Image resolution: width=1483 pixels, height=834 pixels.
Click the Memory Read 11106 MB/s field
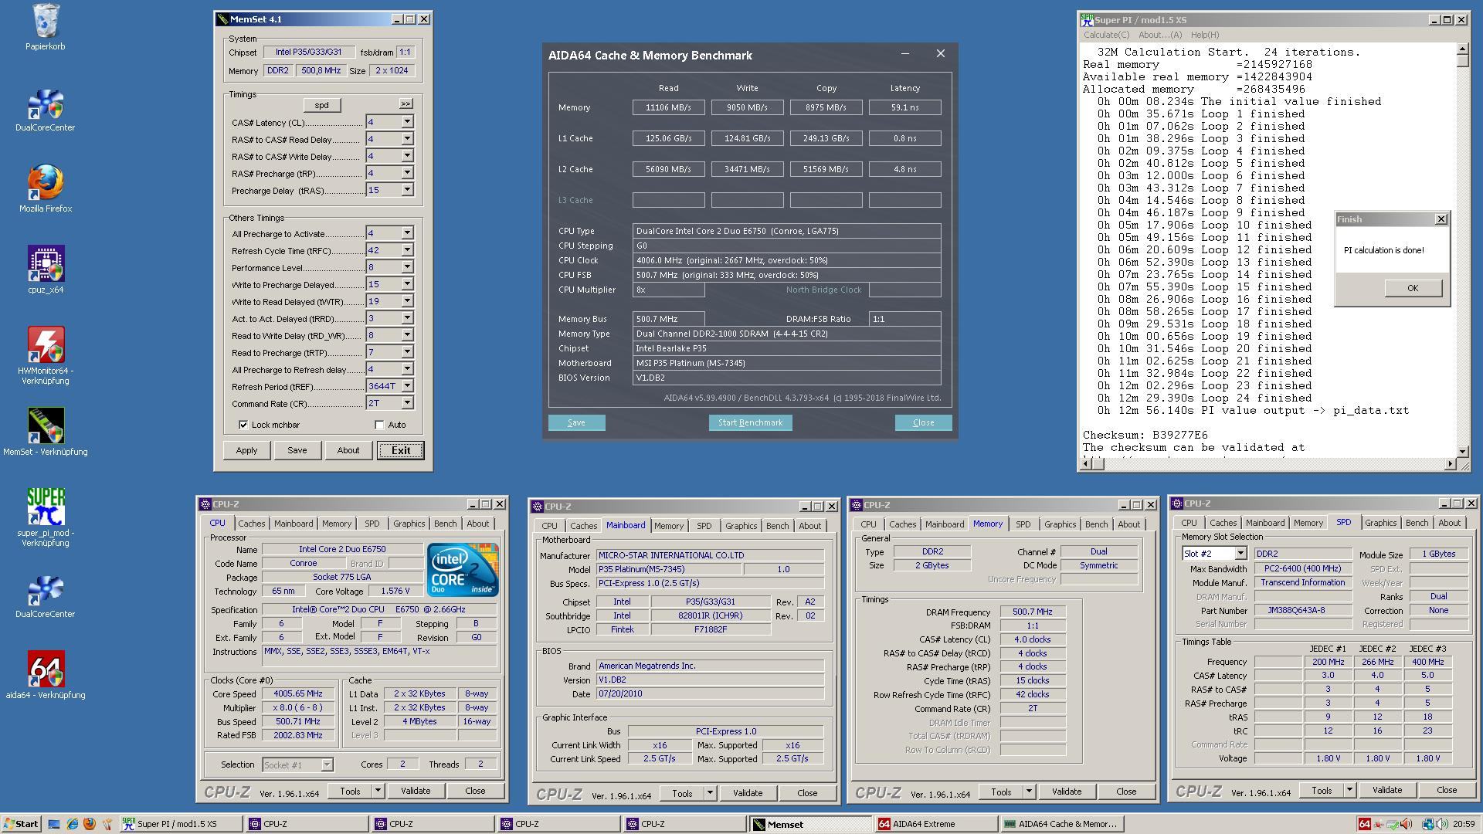click(x=668, y=107)
